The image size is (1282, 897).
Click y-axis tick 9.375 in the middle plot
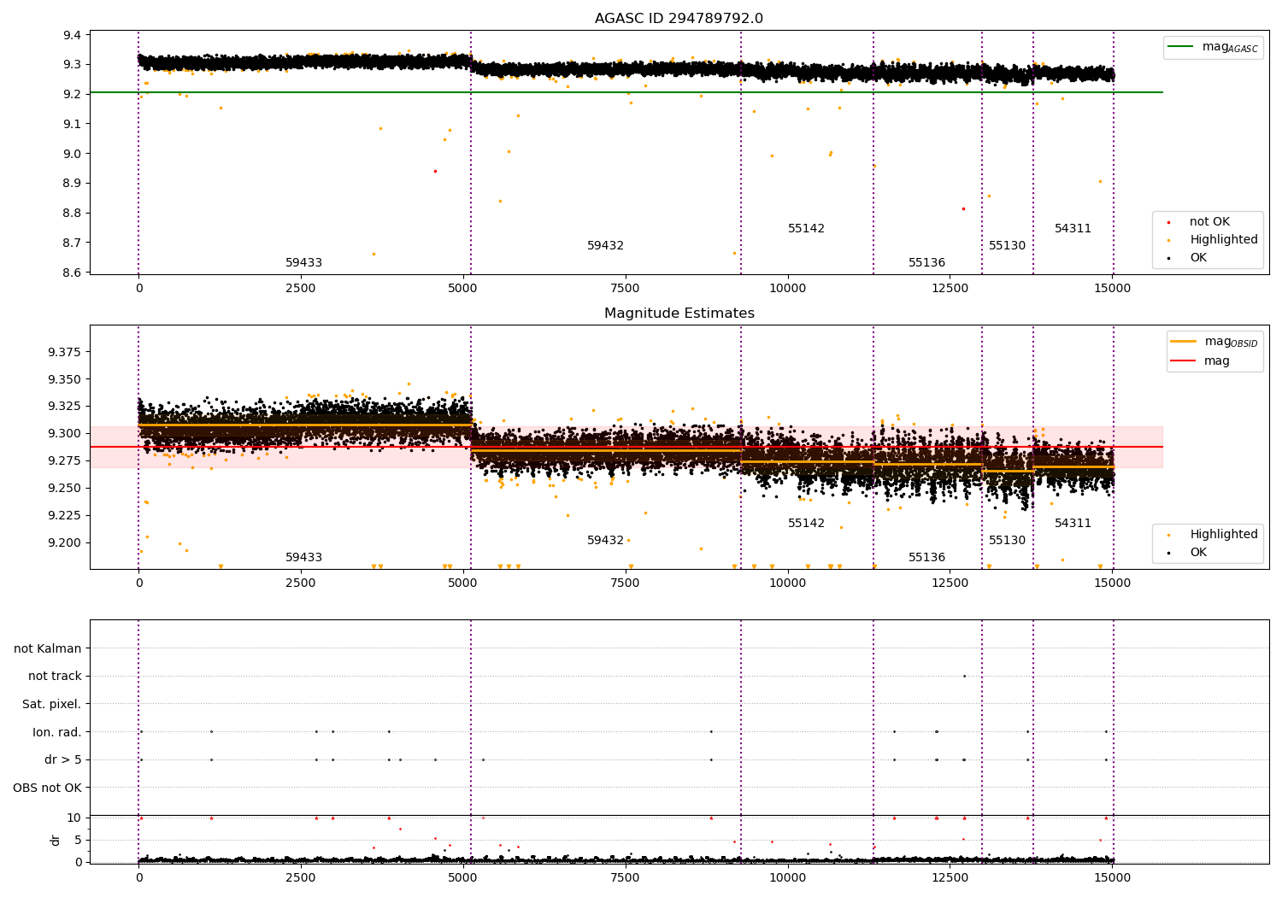(x=65, y=352)
